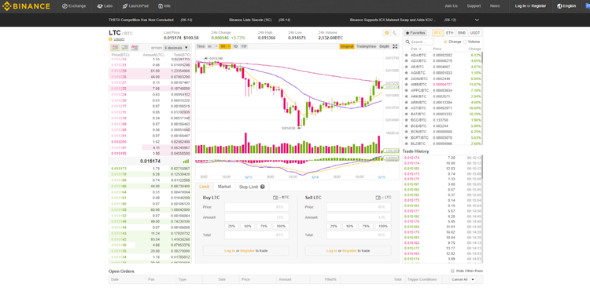Favorite the AE/BTC pair star
590x291 pixels.
pos(407,67)
